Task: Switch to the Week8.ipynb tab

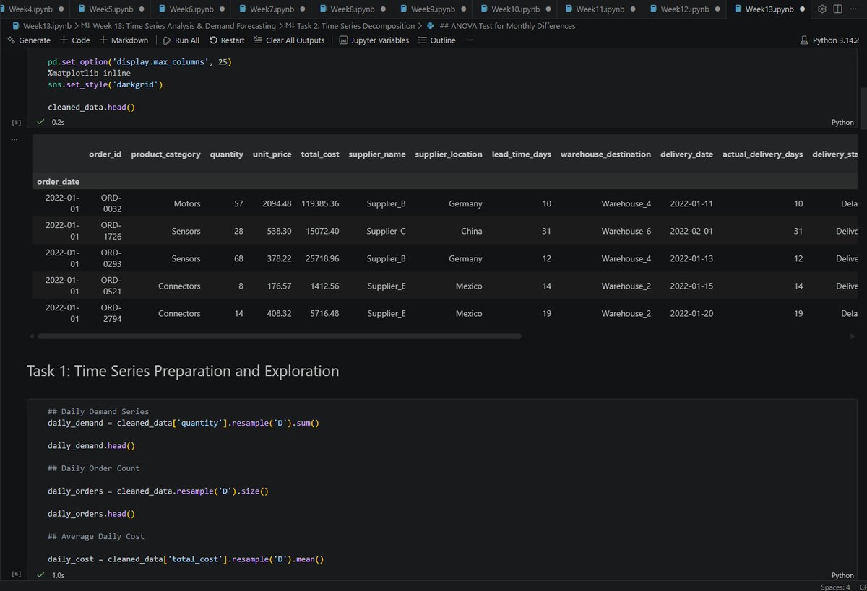Action: pos(352,9)
